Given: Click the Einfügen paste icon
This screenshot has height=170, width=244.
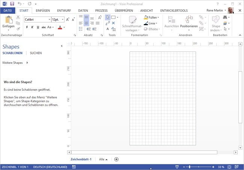Looking at the screenshot, I should click(x=8, y=20).
